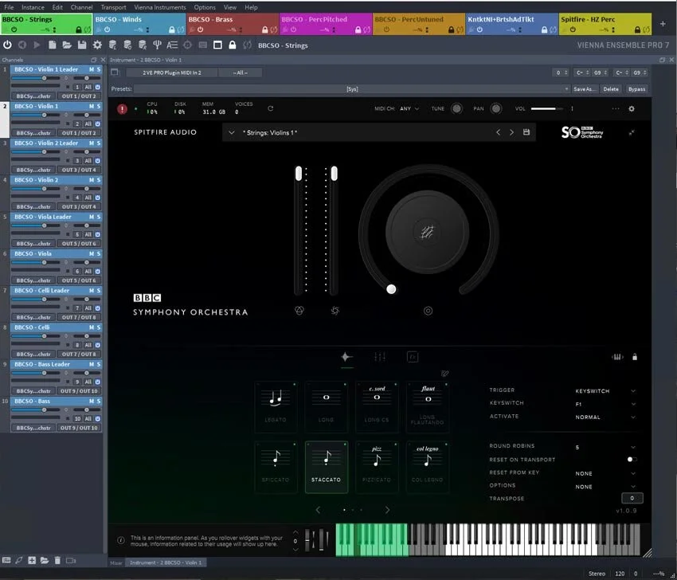Open the RESET FROM KEY dropdown
Image resolution: width=677 pixels, height=580 pixels.
[x=605, y=474]
